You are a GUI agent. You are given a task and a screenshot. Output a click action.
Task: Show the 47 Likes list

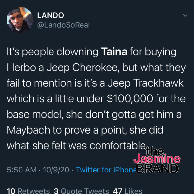tap(127, 191)
